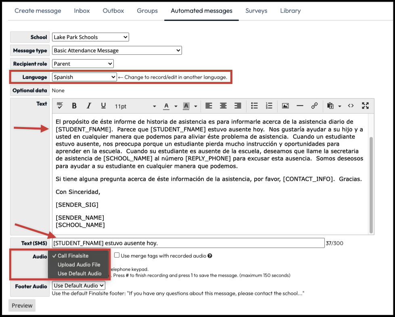Insert an image into the message body

pyautogui.click(x=285, y=106)
